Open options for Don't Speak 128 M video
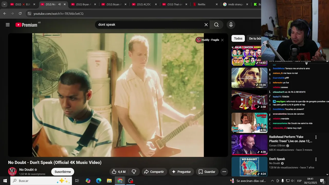This screenshot has width=329, height=185. (316, 159)
